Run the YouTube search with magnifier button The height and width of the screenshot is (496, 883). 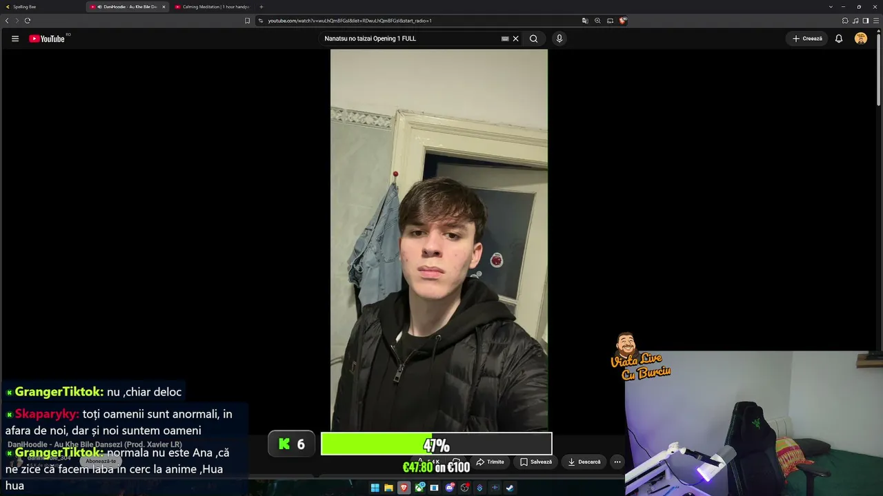533,39
